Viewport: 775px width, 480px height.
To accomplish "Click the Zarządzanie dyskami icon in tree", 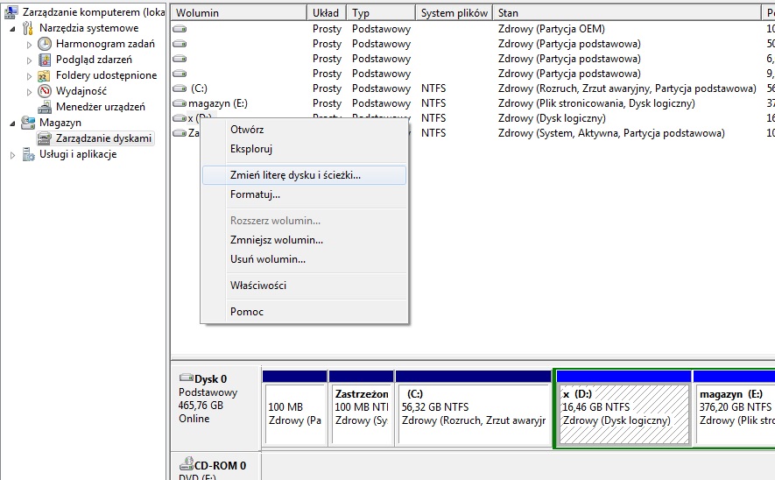I will click(45, 138).
